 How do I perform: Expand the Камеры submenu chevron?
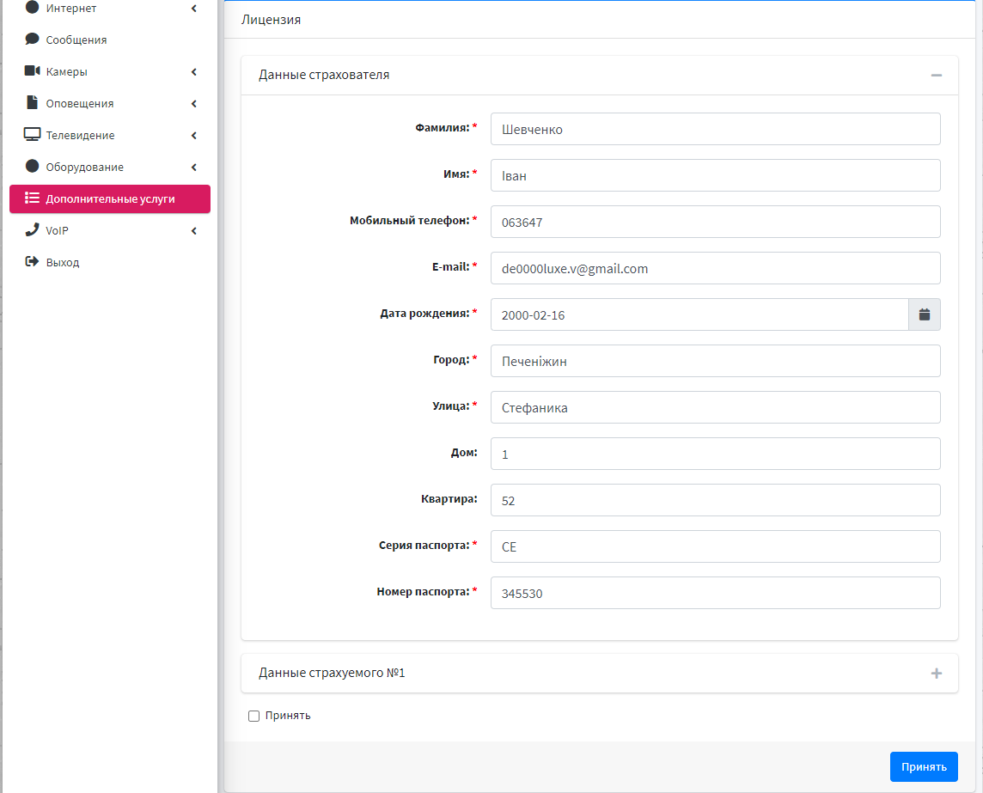coord(193,72)
